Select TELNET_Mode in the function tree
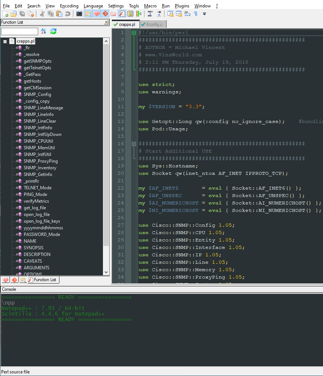The width and height of the screenshot is (323, 376). tap(37, 188)
